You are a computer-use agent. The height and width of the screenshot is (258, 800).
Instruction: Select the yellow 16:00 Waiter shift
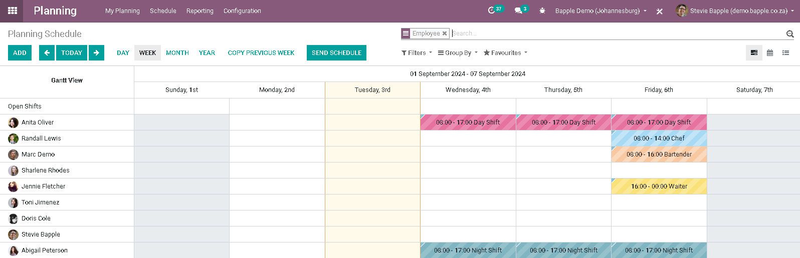point(659,186)
